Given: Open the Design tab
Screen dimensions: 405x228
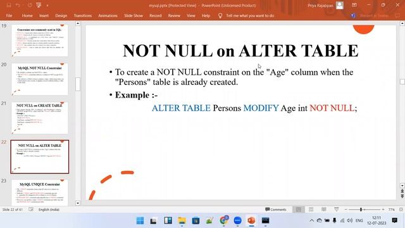Looking at the screenshot, I should click(x=61, y=16).
